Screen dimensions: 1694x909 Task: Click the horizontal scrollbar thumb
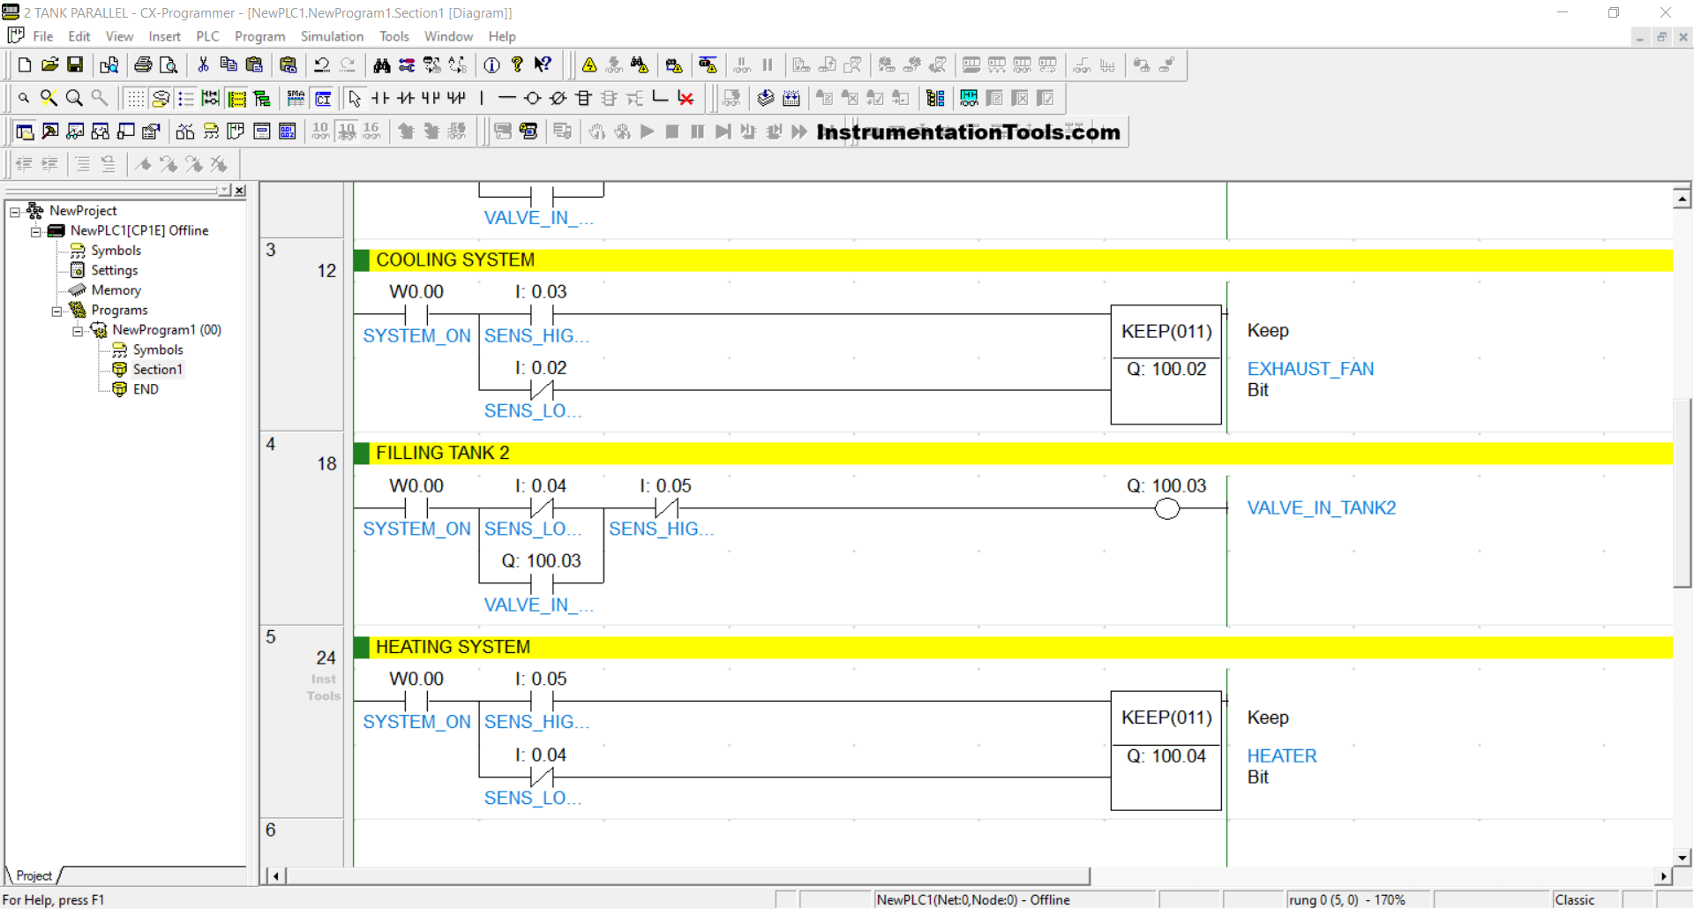coord(688,876)
